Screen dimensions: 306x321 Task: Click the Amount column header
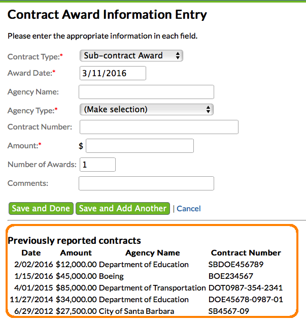click(76, 252)
